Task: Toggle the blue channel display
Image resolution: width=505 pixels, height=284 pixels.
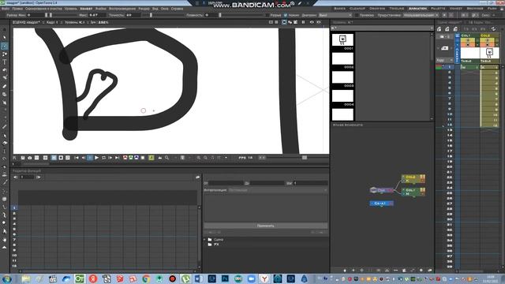Action: (137, 158)
